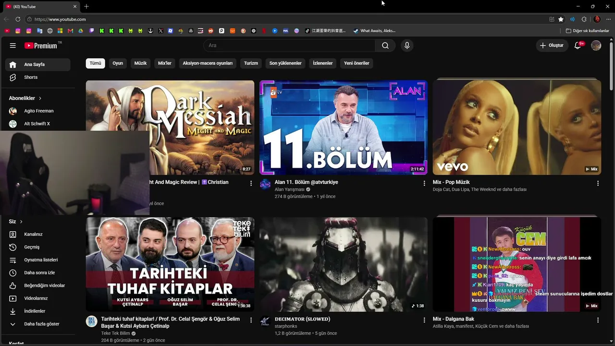Image resolution: width=615 pixels, height=346 pixels.
Task: Click in the Ara search field
Action: point(289,46)
